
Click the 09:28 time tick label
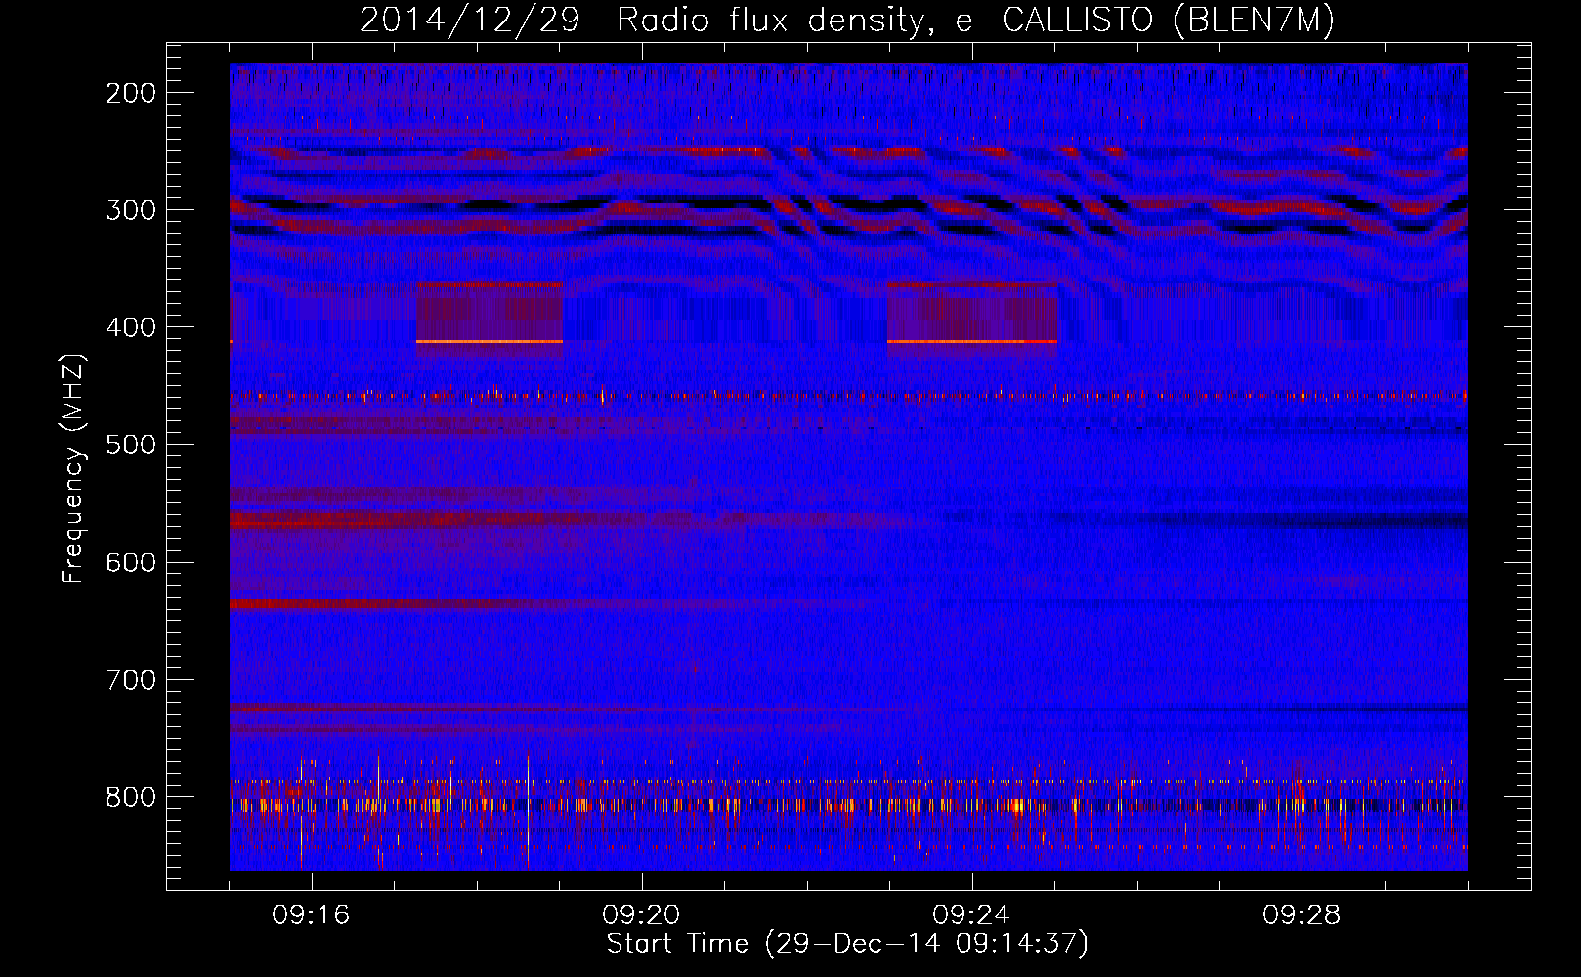click(x=1302, y=915)
